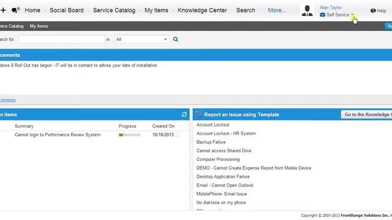
Task: Click the Alan Taylor user name link
Action: pos(331,7)
